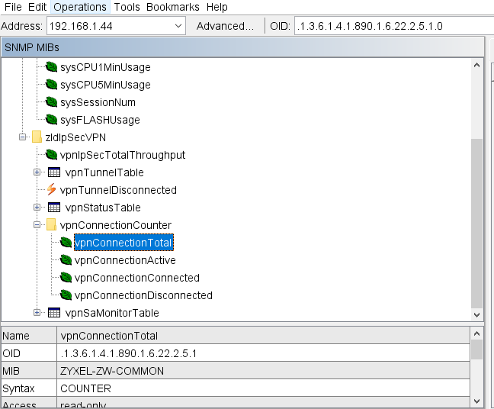This screenshot has width=494, height=409.
Task: Click the SNMP MIBs panel header
Action: pyautogui.click(x=242, y=47)
